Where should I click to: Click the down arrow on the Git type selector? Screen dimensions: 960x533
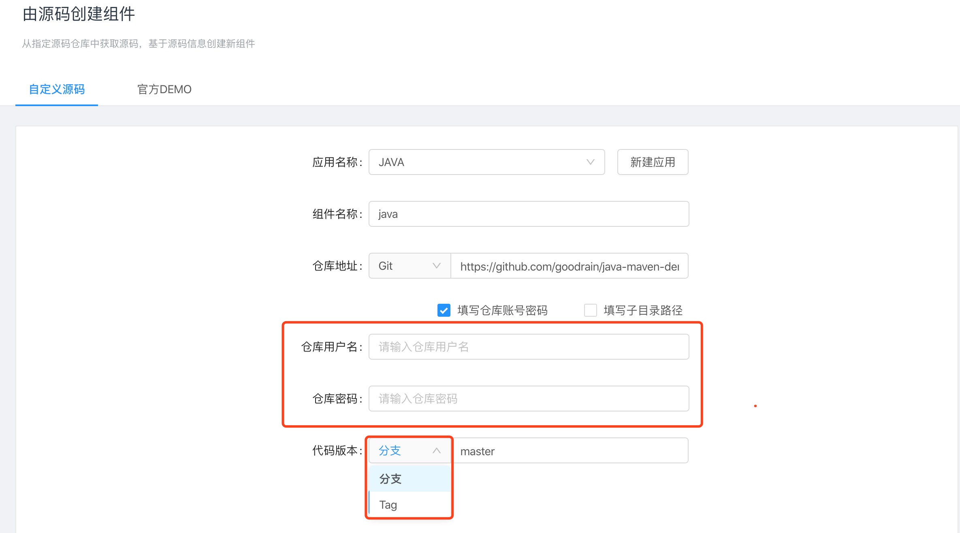436,266
